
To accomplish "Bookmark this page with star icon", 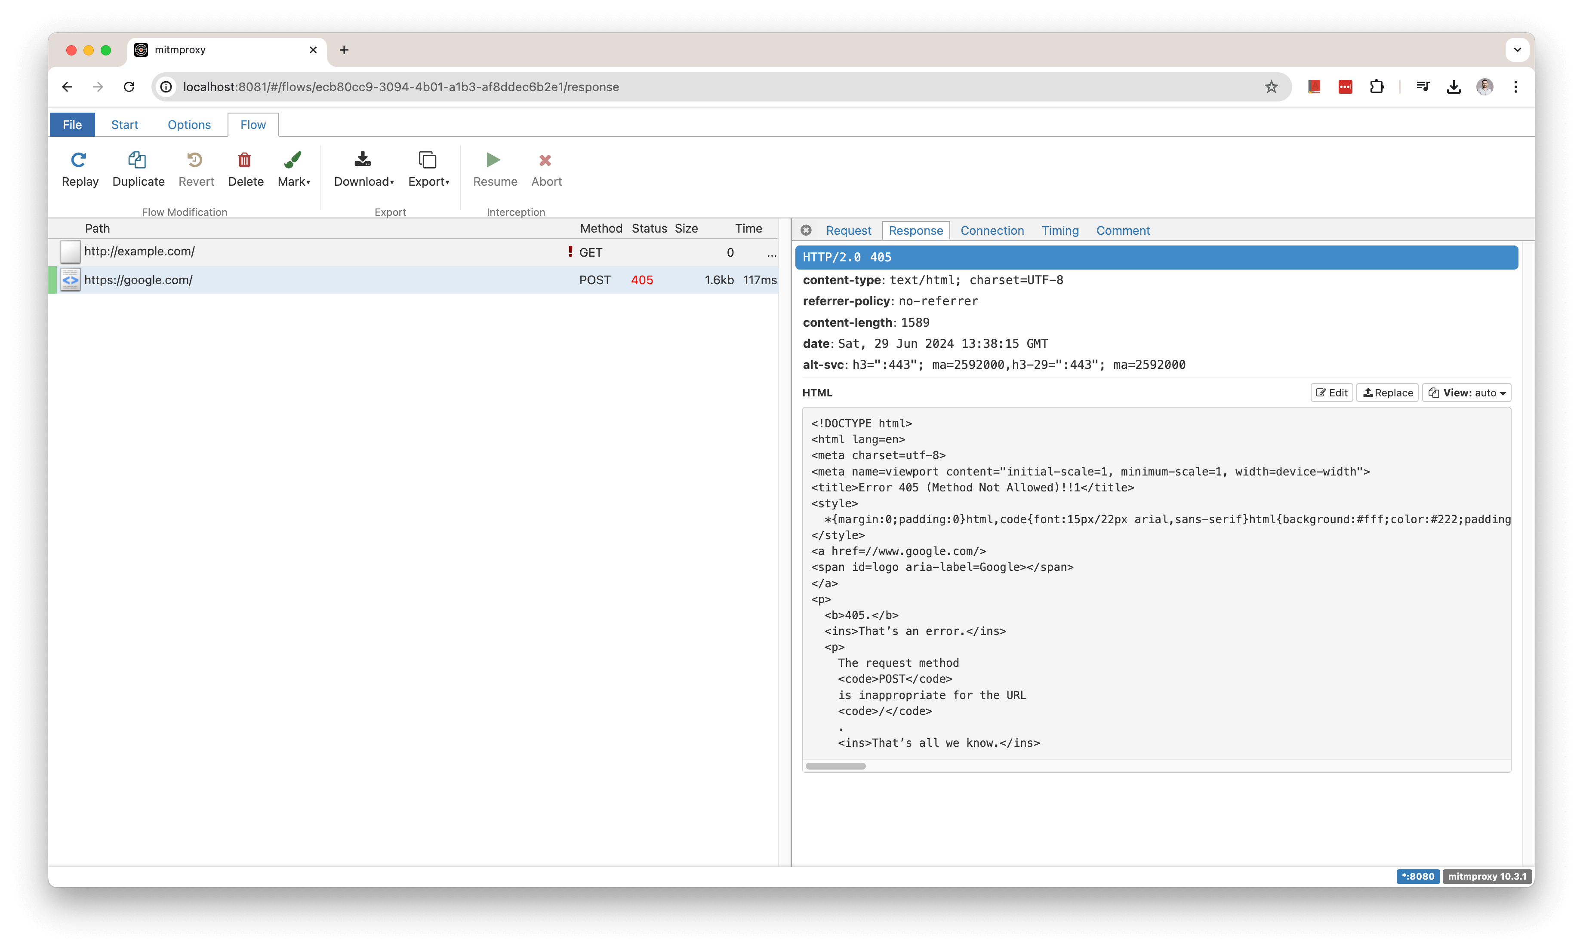I will pos(1272,87).
